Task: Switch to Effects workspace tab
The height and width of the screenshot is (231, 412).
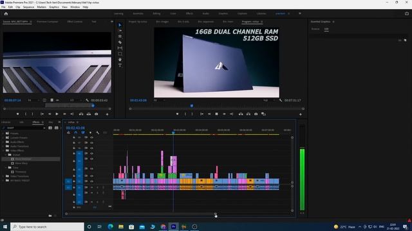Action: click(189, 13)
